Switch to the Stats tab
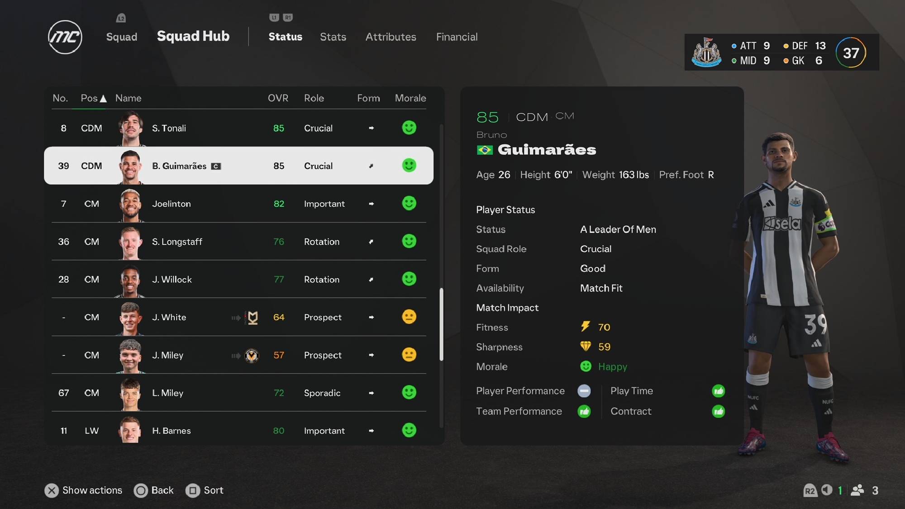Viewport: 905px width, 509px height. click(x=333, y=36)
